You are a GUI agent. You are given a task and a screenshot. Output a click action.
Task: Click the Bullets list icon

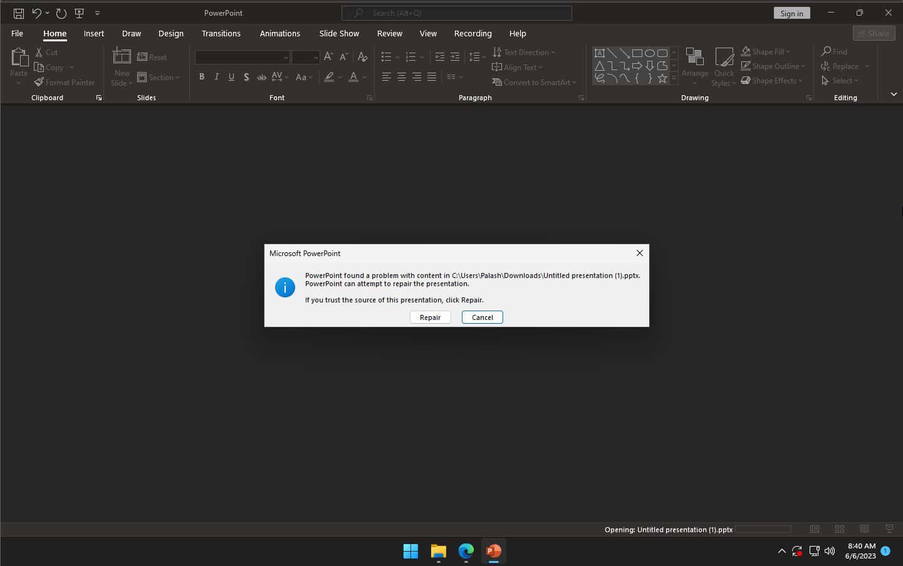pyautogui.click(x=386, y=57)
